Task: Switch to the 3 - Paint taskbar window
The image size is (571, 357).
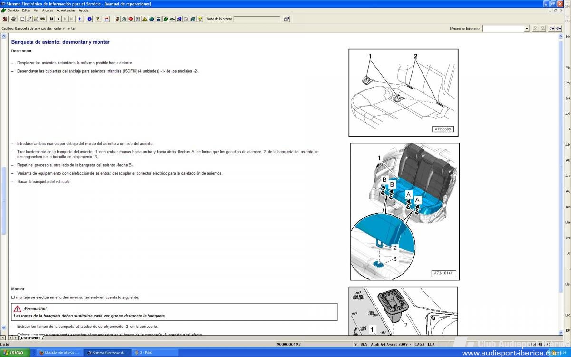Action: 155,353
